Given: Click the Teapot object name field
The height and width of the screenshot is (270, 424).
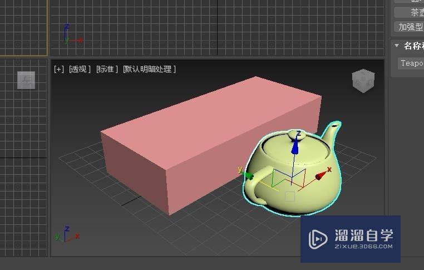Looking at the screenshot, I should click(411, 63).
